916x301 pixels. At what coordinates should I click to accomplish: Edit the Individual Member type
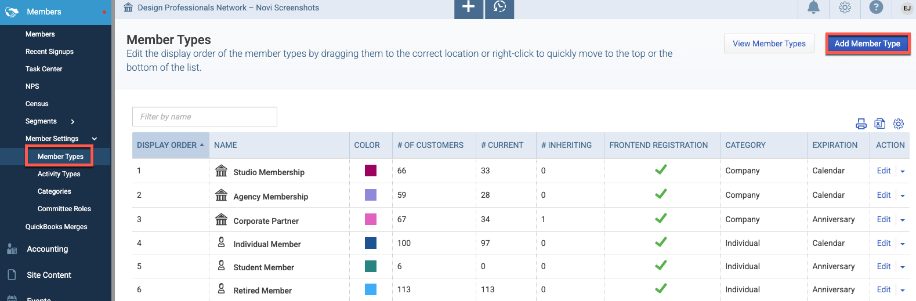click(x=884, y=243)
